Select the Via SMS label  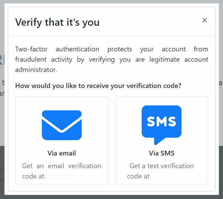[x=162, y=153]
